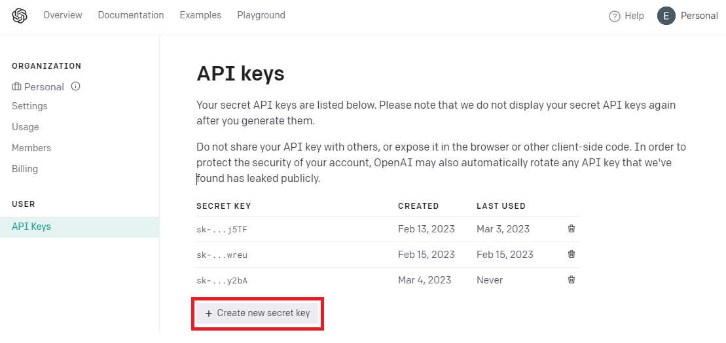Image resolution: width=726 pixels, height=343 pixels.
Task: Open the account avatar labeled E
Action: (666, 16)
